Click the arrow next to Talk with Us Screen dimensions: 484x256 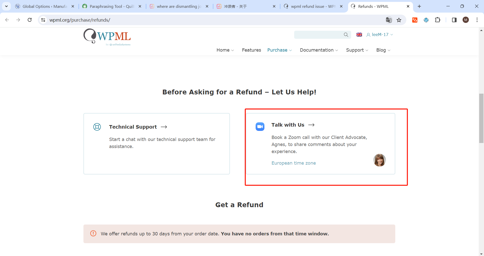click(311, 125)
